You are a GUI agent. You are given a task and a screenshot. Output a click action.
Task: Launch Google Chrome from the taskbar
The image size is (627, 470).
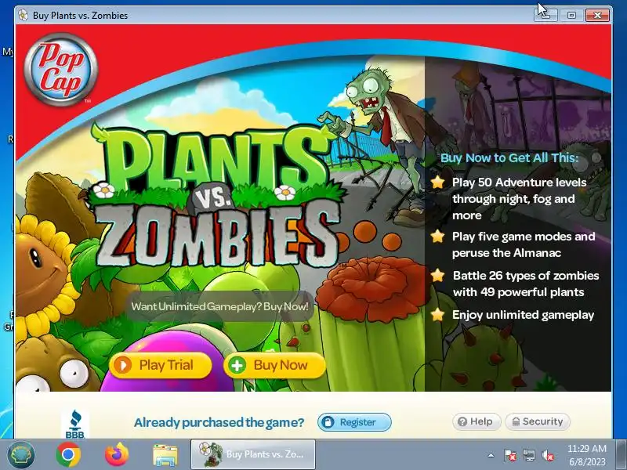tap(68, 455)
